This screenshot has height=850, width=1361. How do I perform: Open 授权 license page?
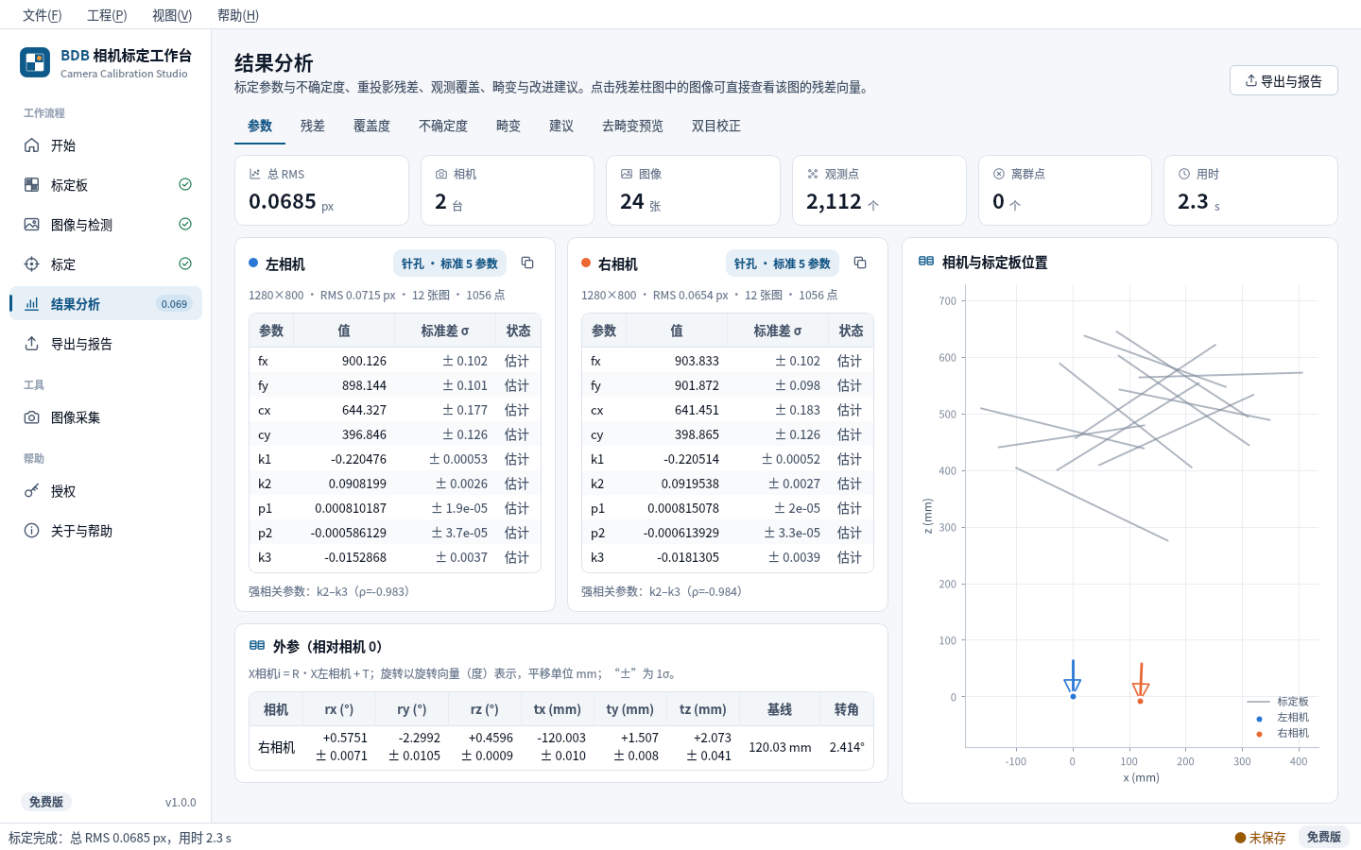point(106,491)
